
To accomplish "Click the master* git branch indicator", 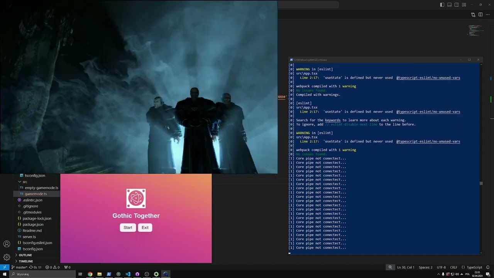I will (19, 267).
